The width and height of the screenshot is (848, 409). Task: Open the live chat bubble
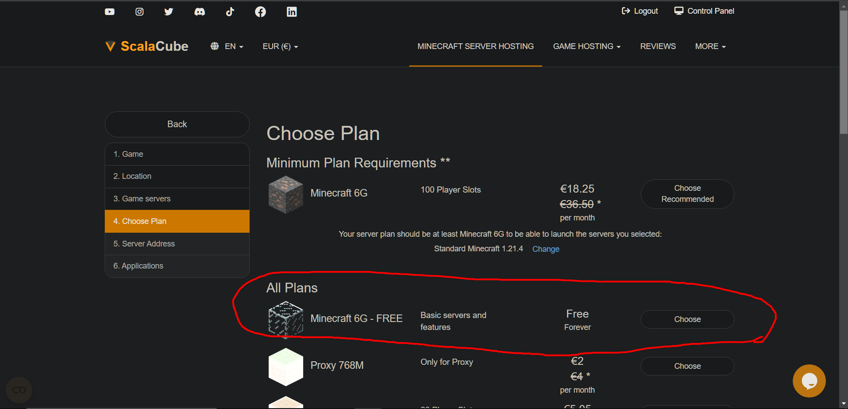point(809,381)
